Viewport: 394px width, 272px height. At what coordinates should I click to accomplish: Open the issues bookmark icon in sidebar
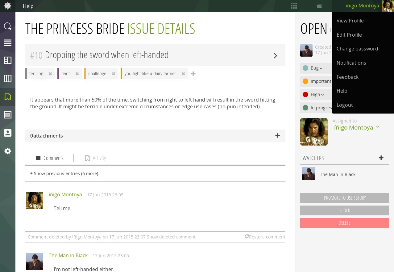pyautogui.click(x=8, y=97)
